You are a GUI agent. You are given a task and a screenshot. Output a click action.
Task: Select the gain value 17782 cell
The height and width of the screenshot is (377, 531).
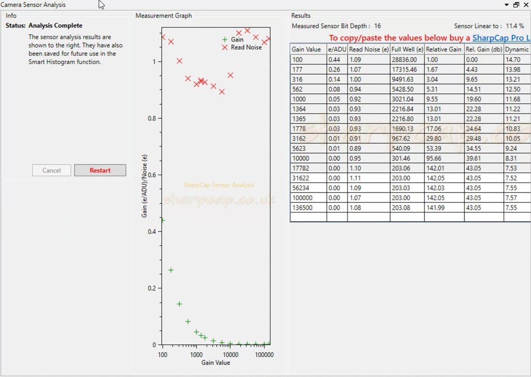click(x=309, y=168)
